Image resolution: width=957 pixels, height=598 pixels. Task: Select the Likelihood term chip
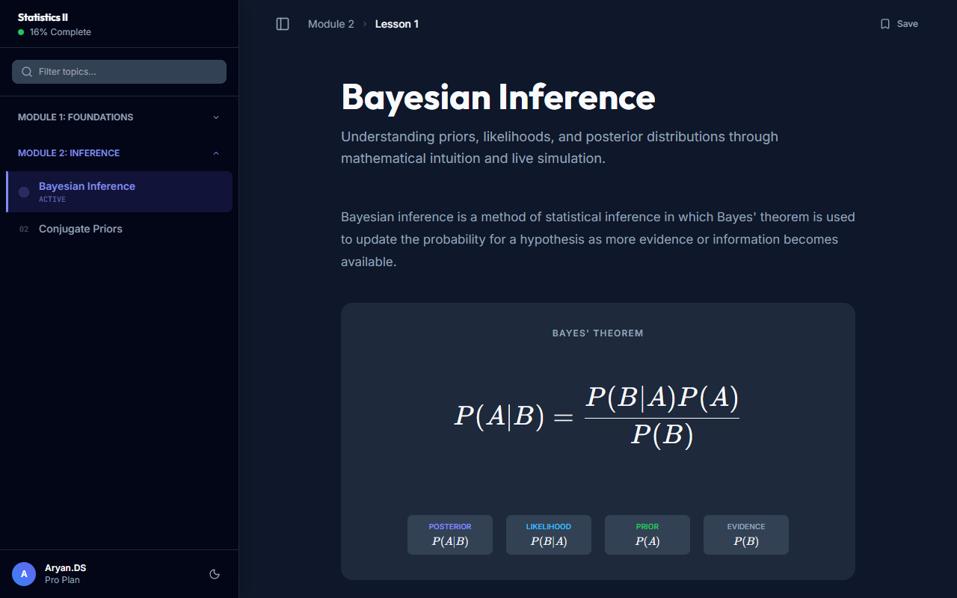549,534
